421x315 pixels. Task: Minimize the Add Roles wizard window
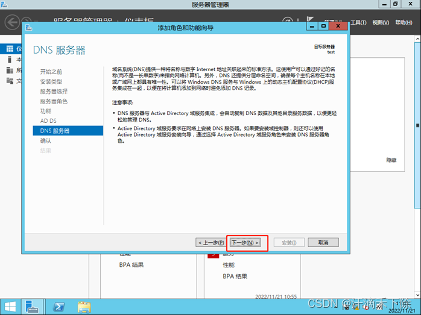(x=312, y=26)
